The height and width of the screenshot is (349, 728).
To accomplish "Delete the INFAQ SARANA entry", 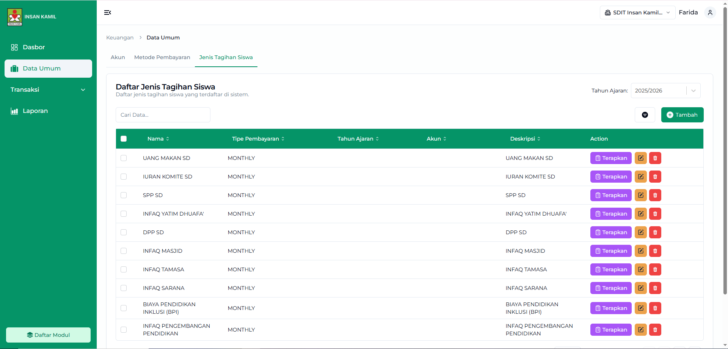I will pyautogui.click(x=655, y=288).
